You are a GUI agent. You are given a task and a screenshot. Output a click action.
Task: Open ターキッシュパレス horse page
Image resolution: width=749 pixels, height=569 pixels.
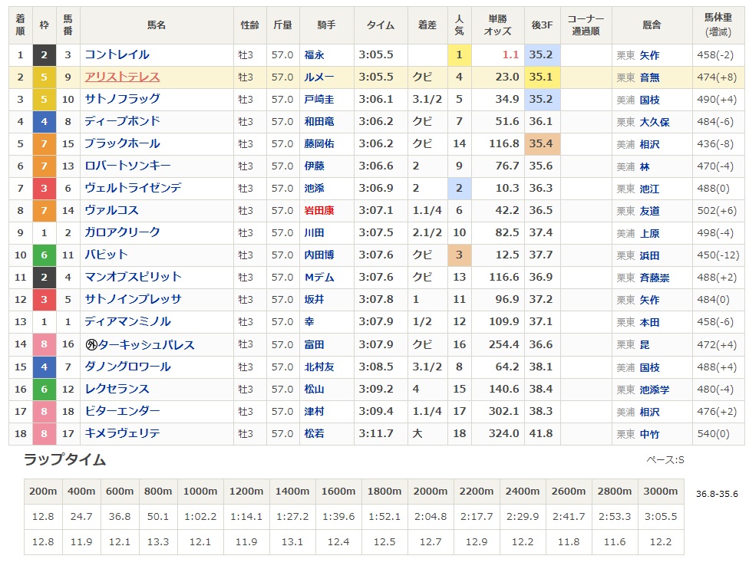pyautogui.click(x=146, y=344)
